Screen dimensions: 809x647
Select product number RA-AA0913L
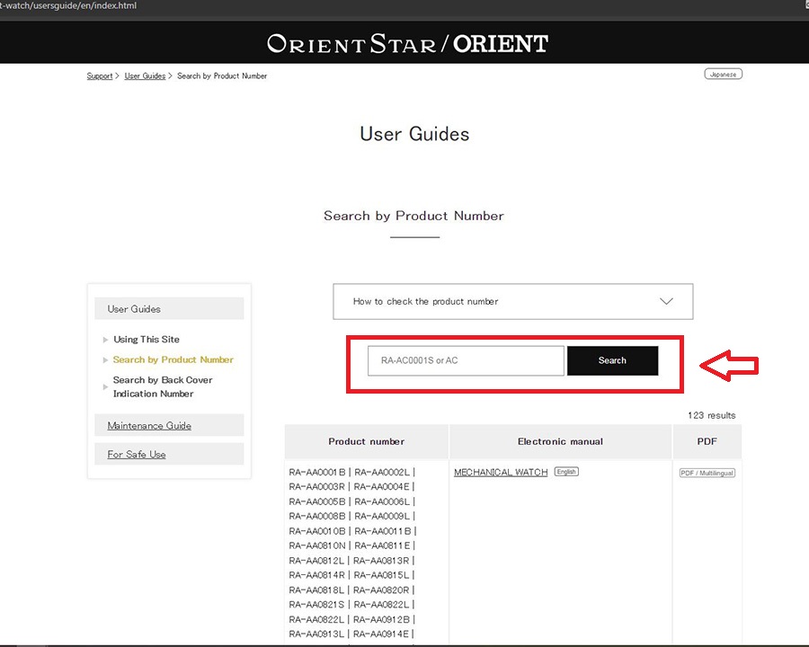point(316,634)
